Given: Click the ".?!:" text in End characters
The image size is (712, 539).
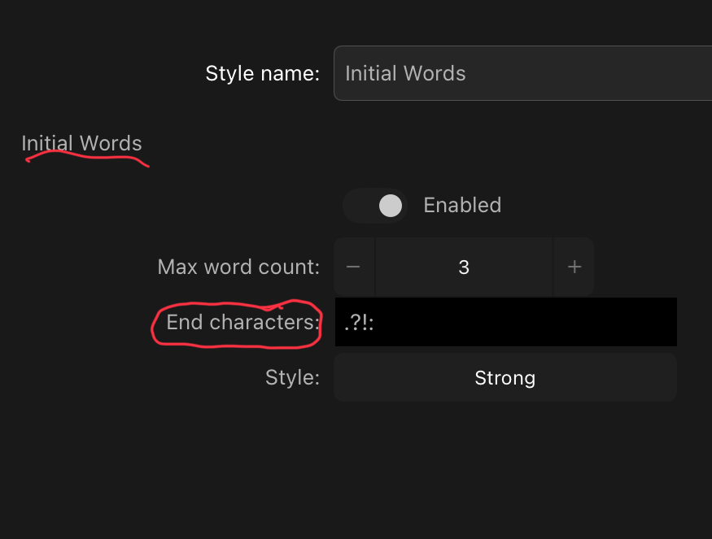Looking at the screenshot, I should click(359, 323).
